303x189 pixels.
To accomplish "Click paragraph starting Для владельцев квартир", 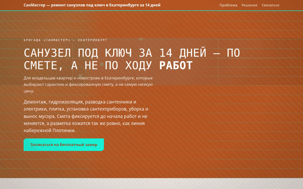I will (88, 84).
